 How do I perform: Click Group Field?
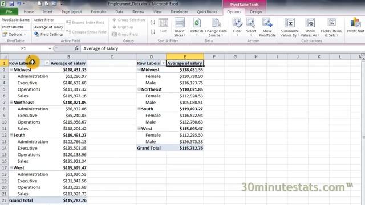pyautogui.click(x=125, y=34)
